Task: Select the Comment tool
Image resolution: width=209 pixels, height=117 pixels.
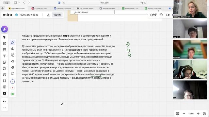Action: [5, 75]
